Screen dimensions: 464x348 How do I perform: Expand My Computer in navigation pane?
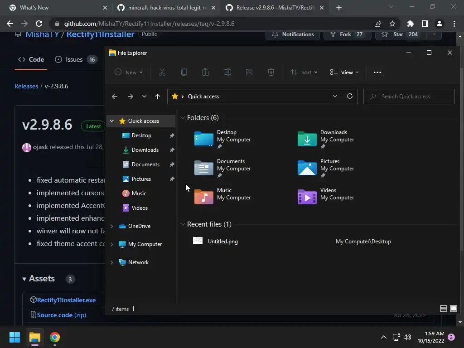(x=112, y=244)
